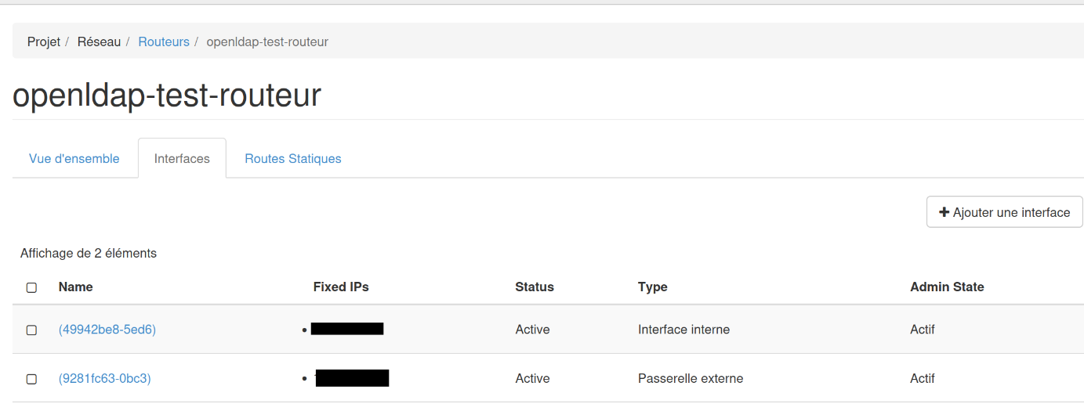This screenshot has width=1084, height=404.
Task: Click the Status column header
Action: [535, 287]
